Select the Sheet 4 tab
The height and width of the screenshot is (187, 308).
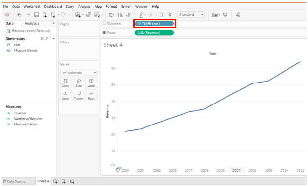(43, 181)
